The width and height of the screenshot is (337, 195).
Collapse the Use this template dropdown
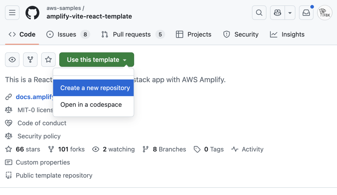tap(97, 59)
